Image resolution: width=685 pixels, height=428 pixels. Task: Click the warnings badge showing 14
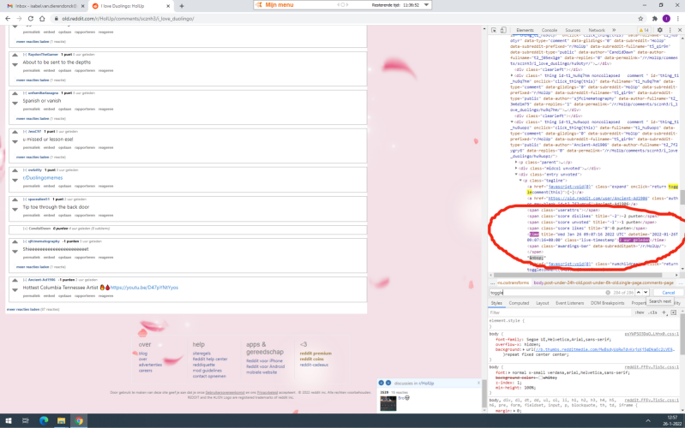(x=644, y=30)
